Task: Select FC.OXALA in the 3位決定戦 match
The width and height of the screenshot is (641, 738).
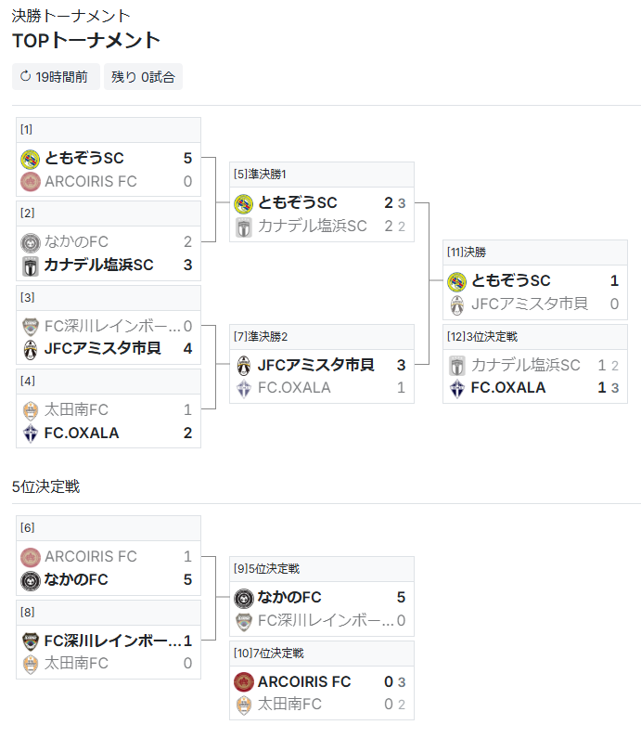Action: click(508, 387)
